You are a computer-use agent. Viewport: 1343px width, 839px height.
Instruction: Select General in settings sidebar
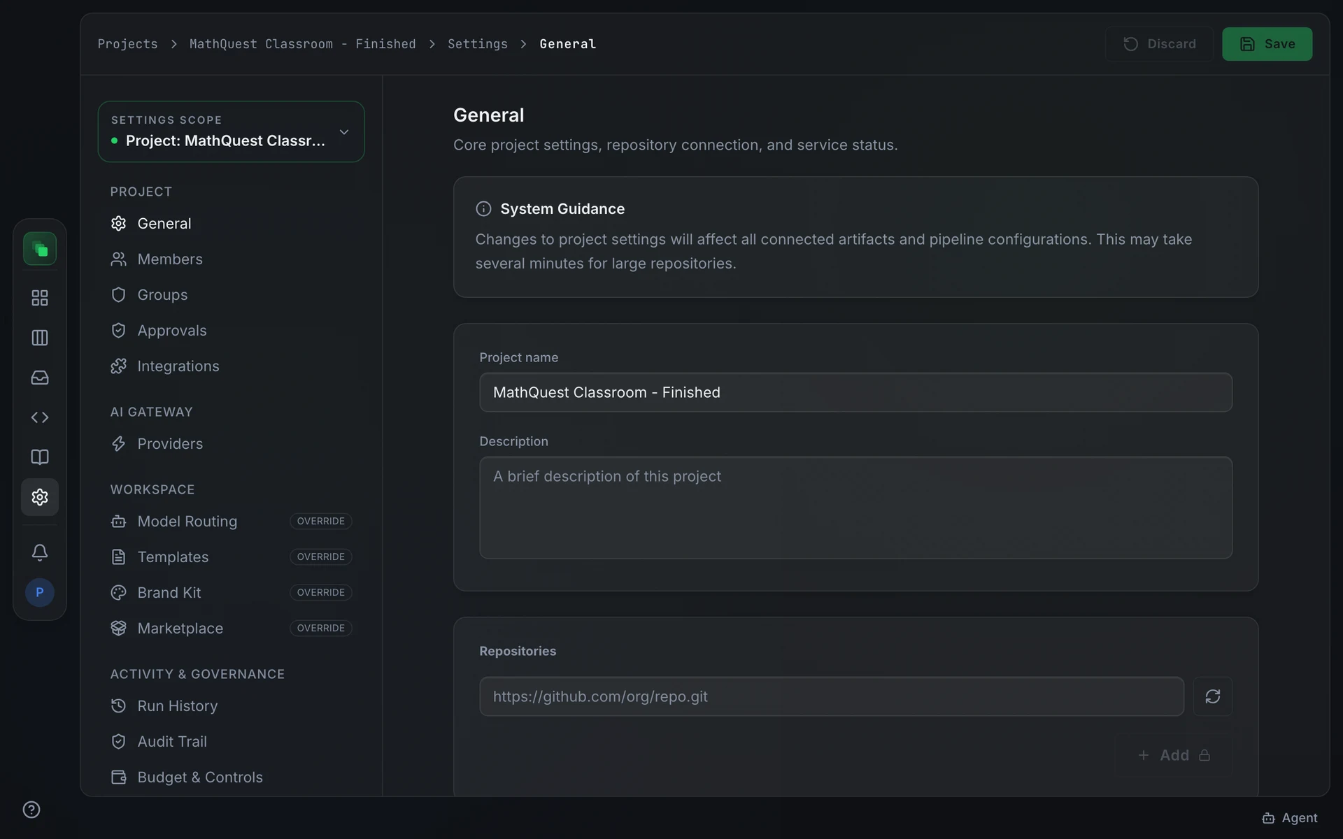(x=231, y=224)
